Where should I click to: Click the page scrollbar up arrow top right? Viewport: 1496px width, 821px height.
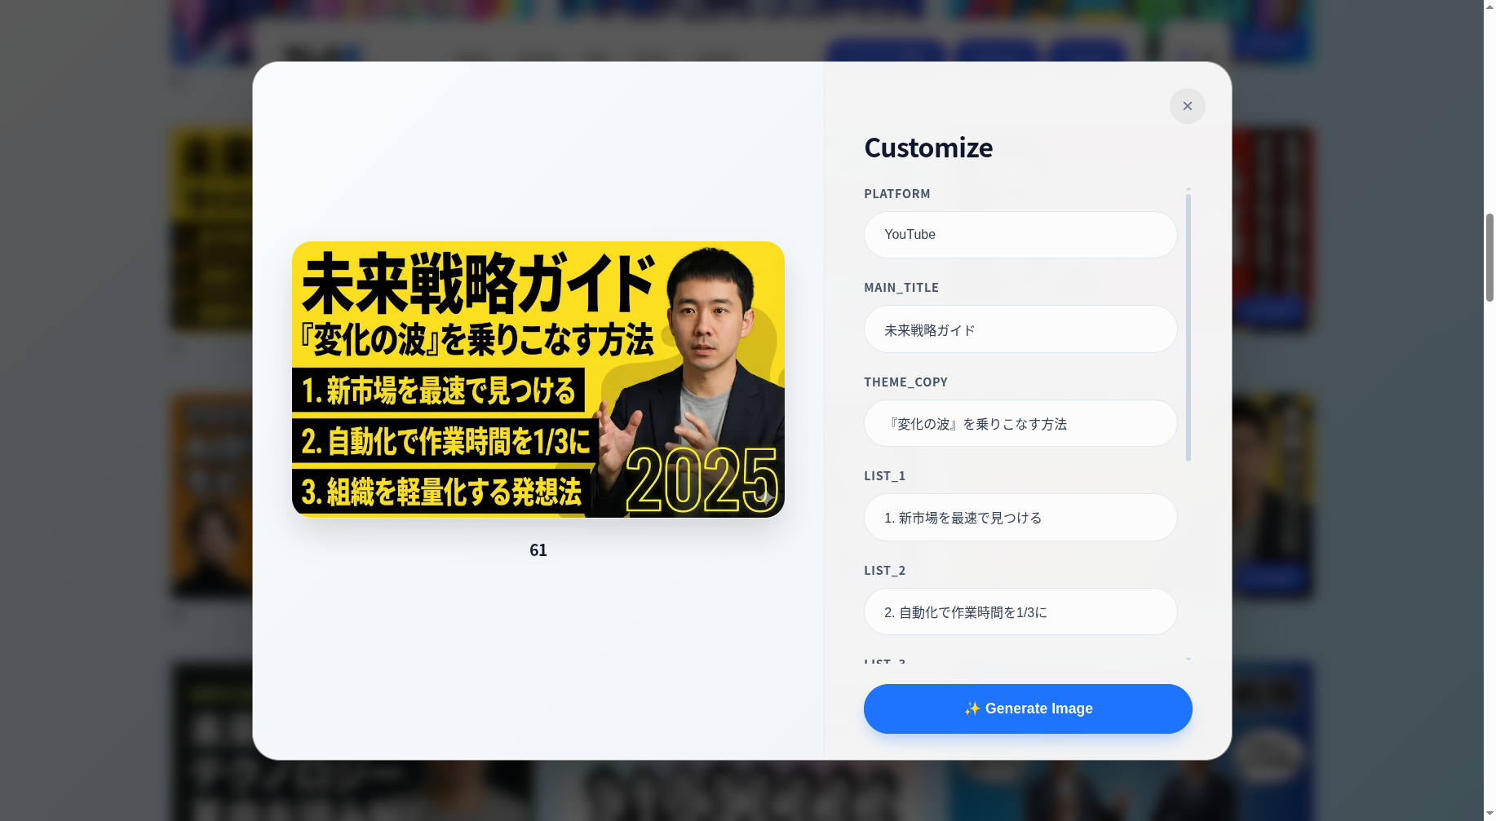[x=1488, y=7]
